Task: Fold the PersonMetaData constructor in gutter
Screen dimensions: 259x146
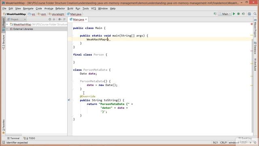Action: 72,81
